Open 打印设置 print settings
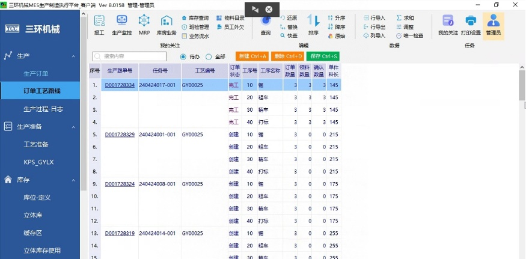The image size is (526, 259). [x=471, y=25]
